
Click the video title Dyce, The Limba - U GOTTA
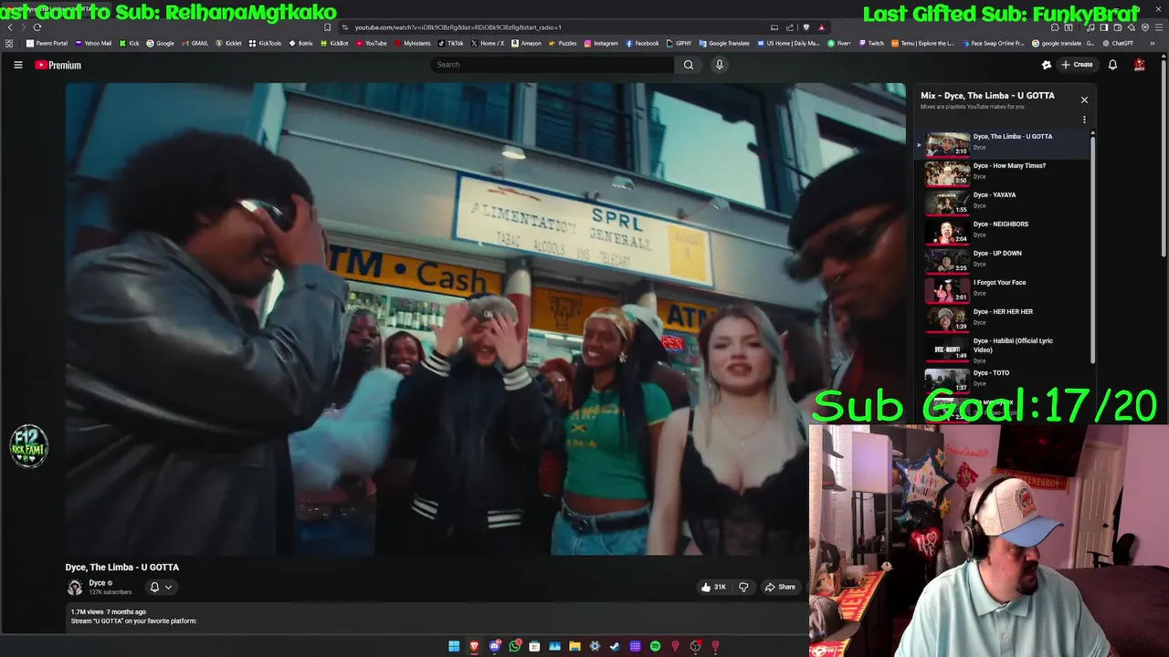122,568
